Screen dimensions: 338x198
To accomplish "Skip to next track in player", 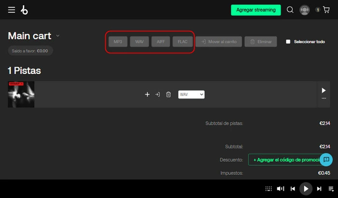I will (x=319, y=189).
